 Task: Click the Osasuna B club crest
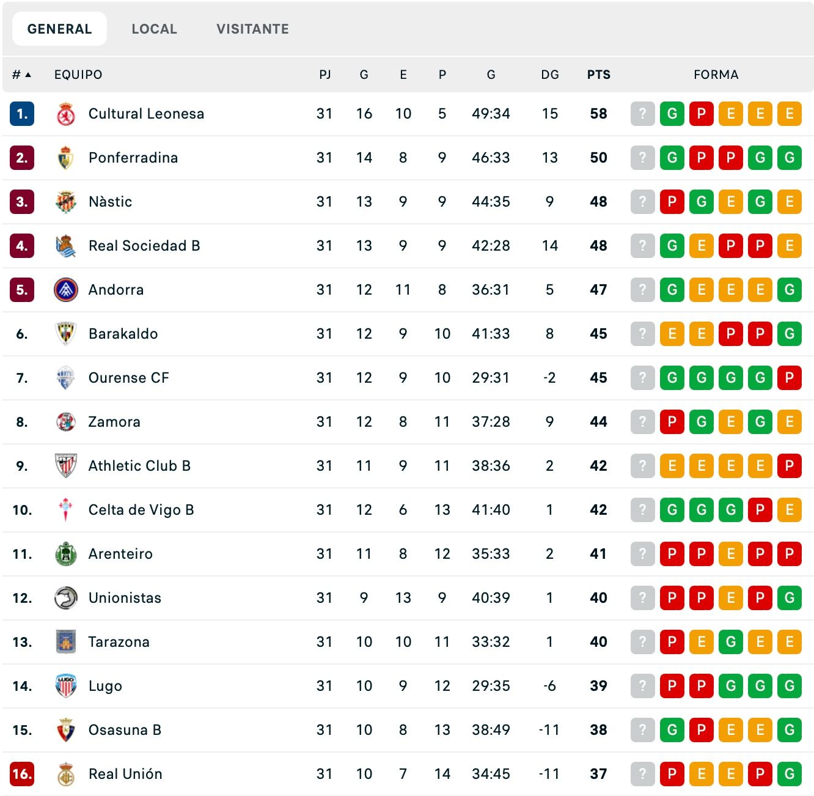click(65, 730)
